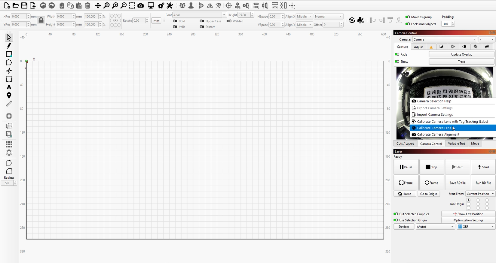Select the Rectangle drawing tool
Image resolution: width=496 pixels, height=263 pixels.
pyautogui.click(x=9, y=54)
